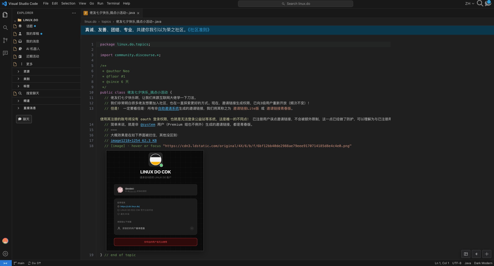The width and height of the screenshot is (494, 266).
Task: Open the 我的消息 sidebar item
Action: click(46, 41)
